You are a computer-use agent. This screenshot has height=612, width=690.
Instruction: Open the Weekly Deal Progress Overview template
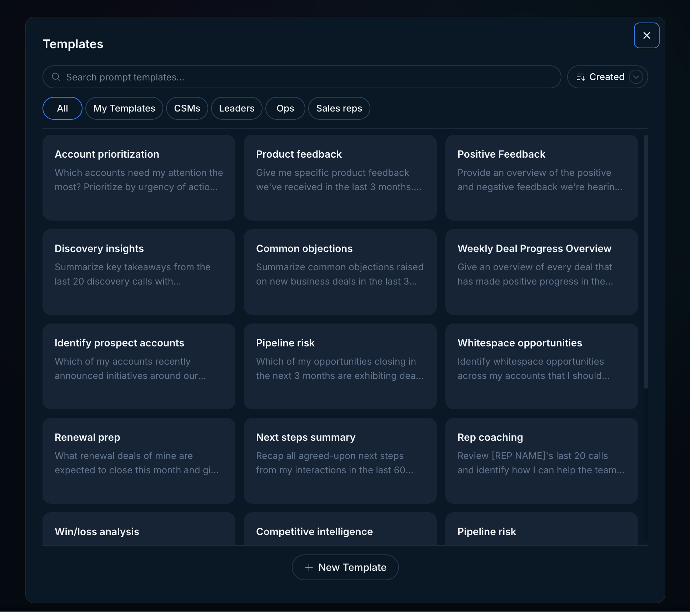[541, 272]
